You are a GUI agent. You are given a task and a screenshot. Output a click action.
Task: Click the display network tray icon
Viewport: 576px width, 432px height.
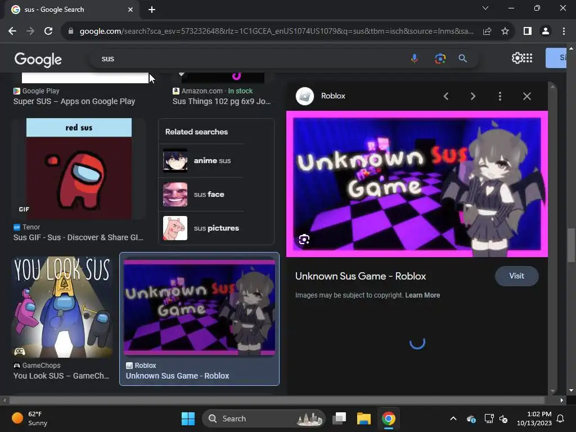(x=489, y=418)
